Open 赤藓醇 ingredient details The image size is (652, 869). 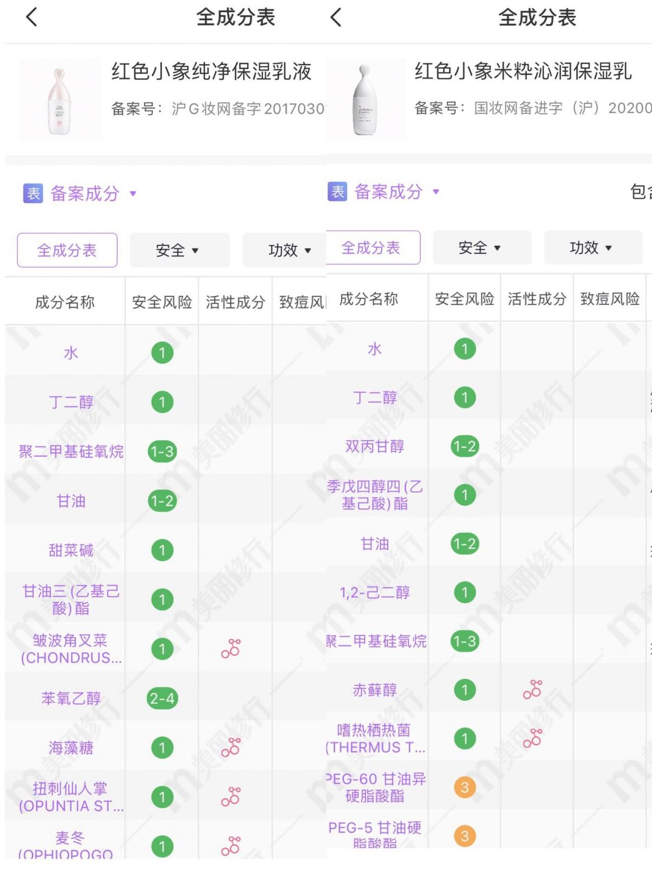coord(375,690)
